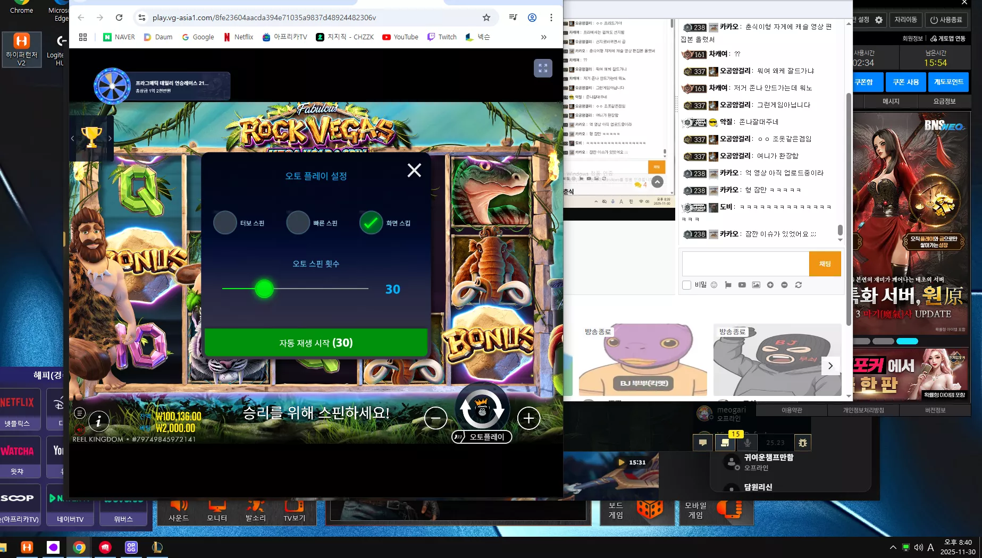Open the Chrome apps grid icon

(83, 37)
